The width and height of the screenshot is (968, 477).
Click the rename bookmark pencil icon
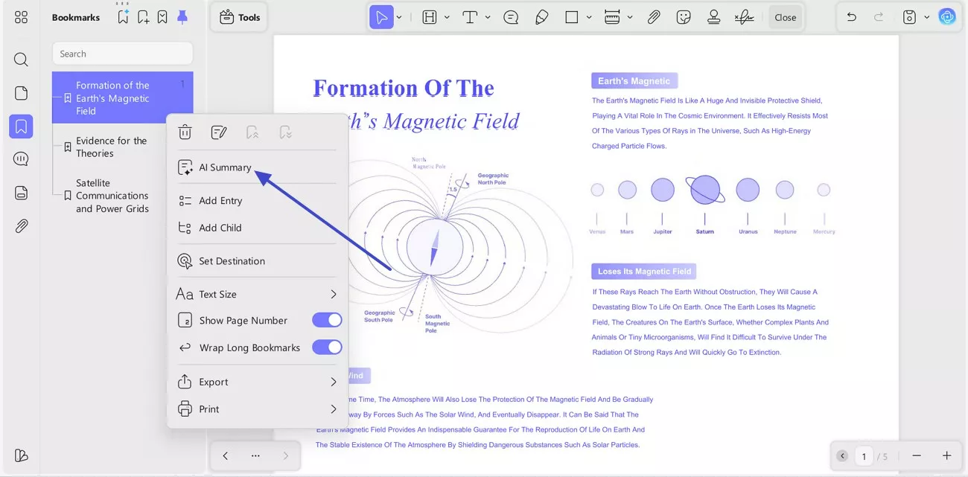[218, 132]
